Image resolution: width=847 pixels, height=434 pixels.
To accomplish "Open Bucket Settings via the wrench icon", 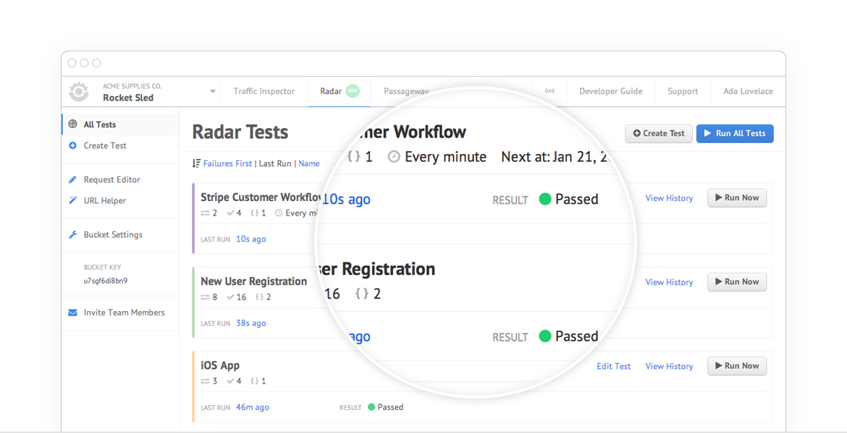I will (73, 234).
